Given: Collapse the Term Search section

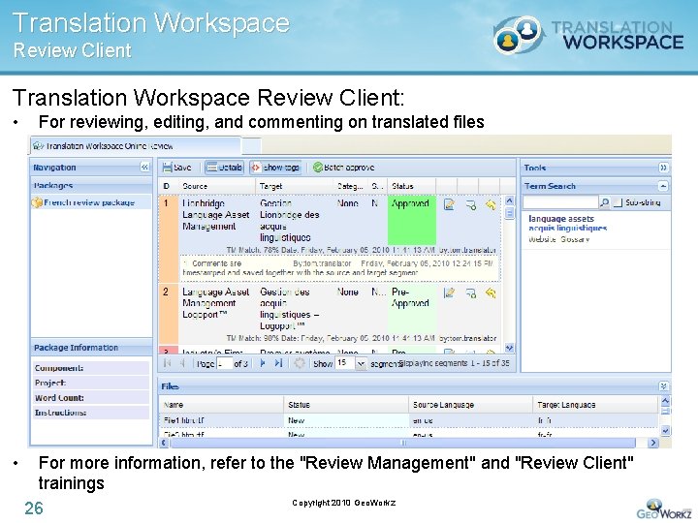Looking at the screenshot, I should click(x=663, y=186).
